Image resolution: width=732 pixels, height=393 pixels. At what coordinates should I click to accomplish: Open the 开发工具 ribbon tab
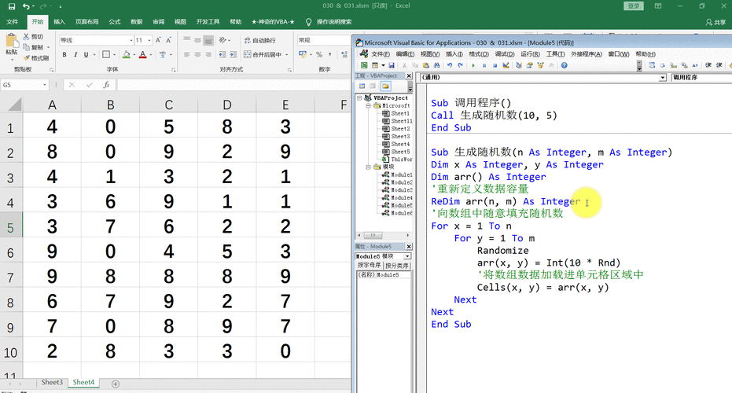click(x=208, y=22)
